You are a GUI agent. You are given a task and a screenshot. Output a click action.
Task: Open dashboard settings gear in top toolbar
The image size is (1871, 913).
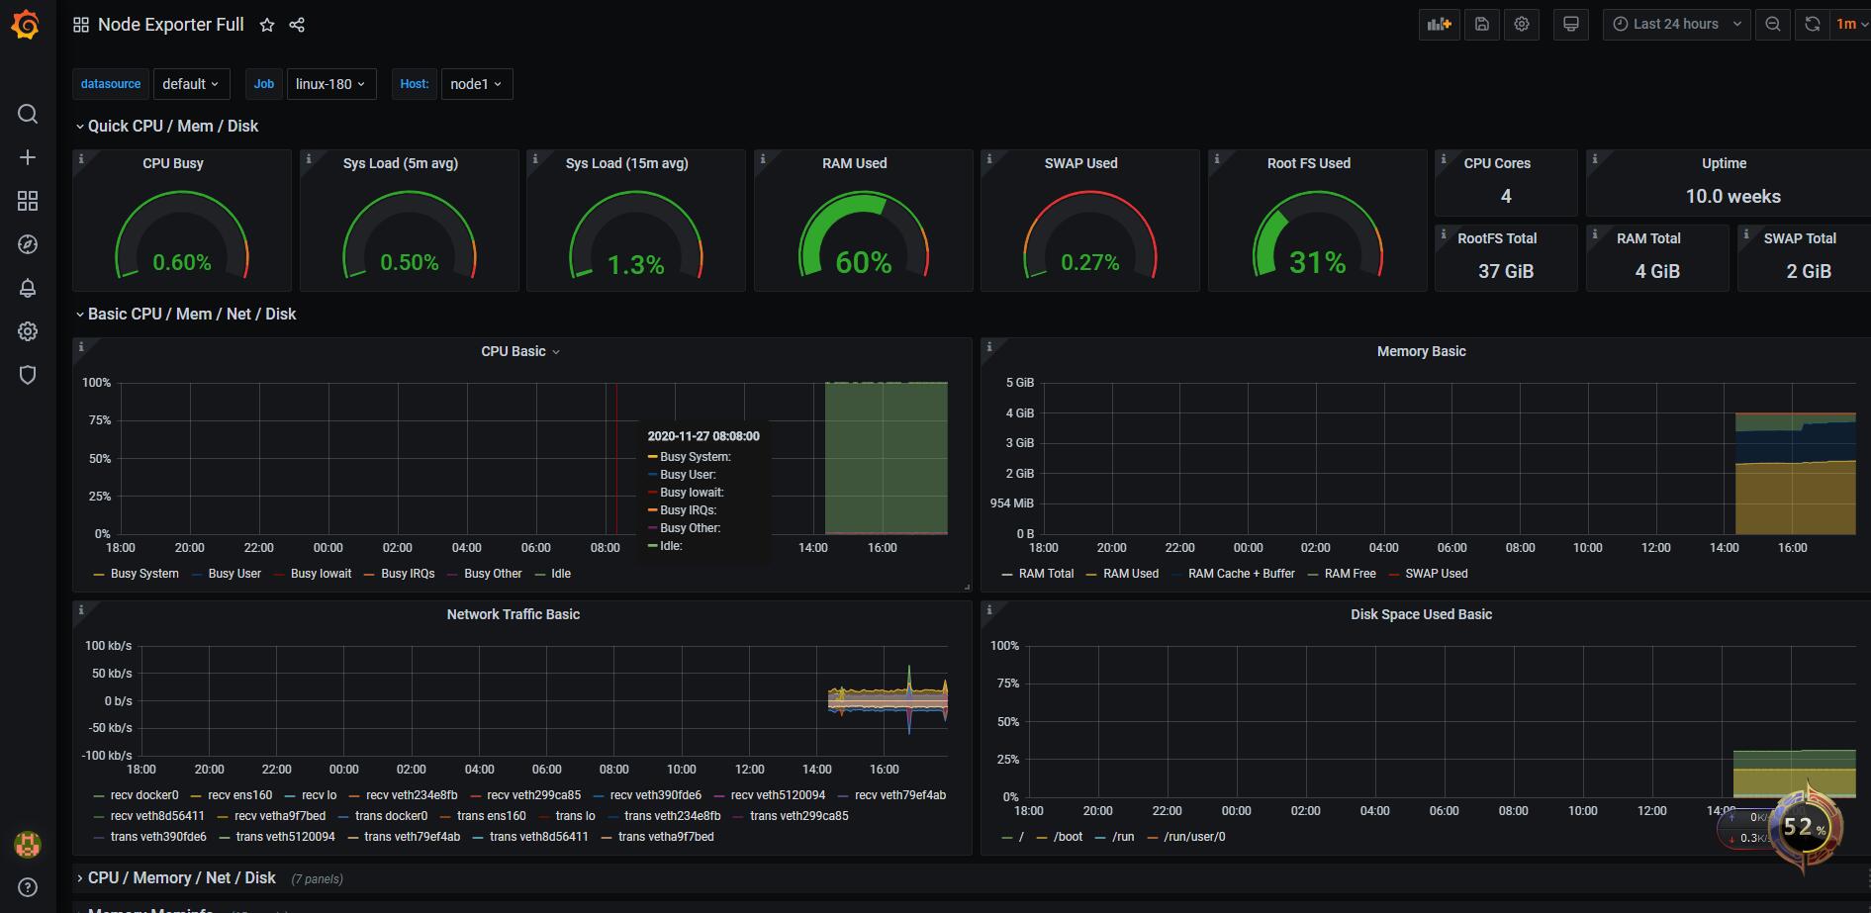coord(1522,25)
